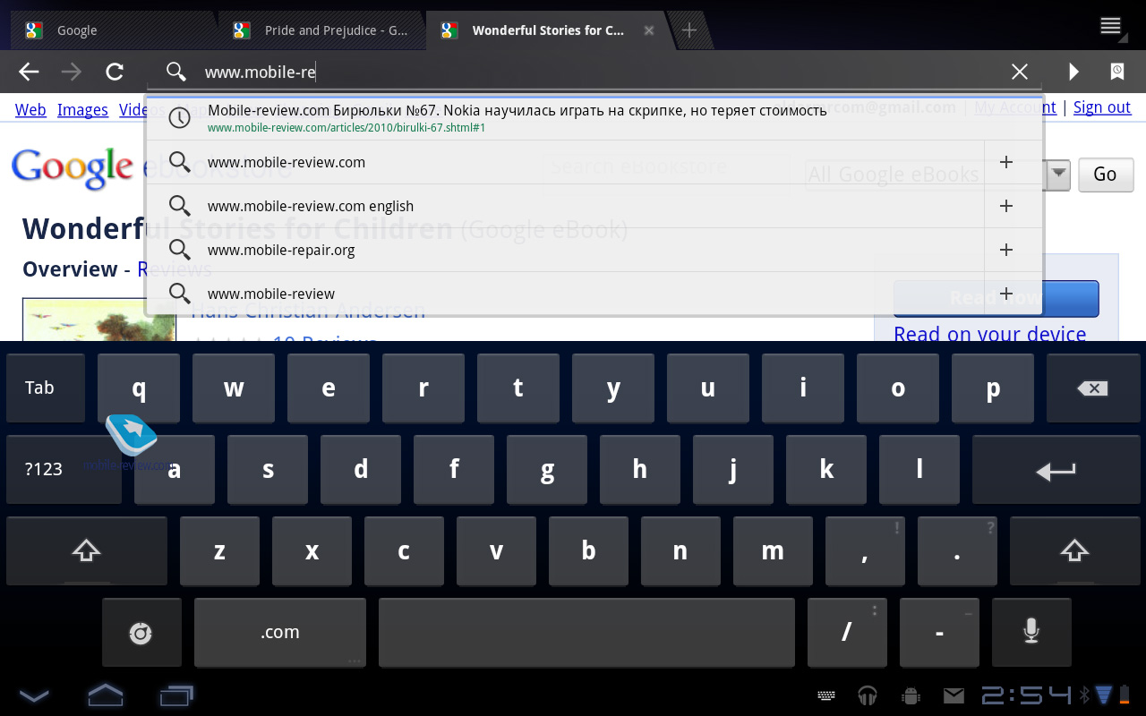The height and width of the screenshot is (716, 1146).
Task: Open the mail notification
Action: (954, 695)
